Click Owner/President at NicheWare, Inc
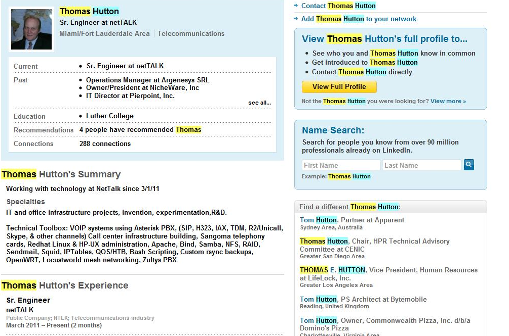The width and height of the screenshot is (509, 336). [x=142, y=88]
